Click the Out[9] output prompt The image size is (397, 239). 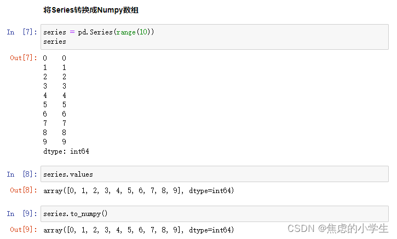pos(23,230)
